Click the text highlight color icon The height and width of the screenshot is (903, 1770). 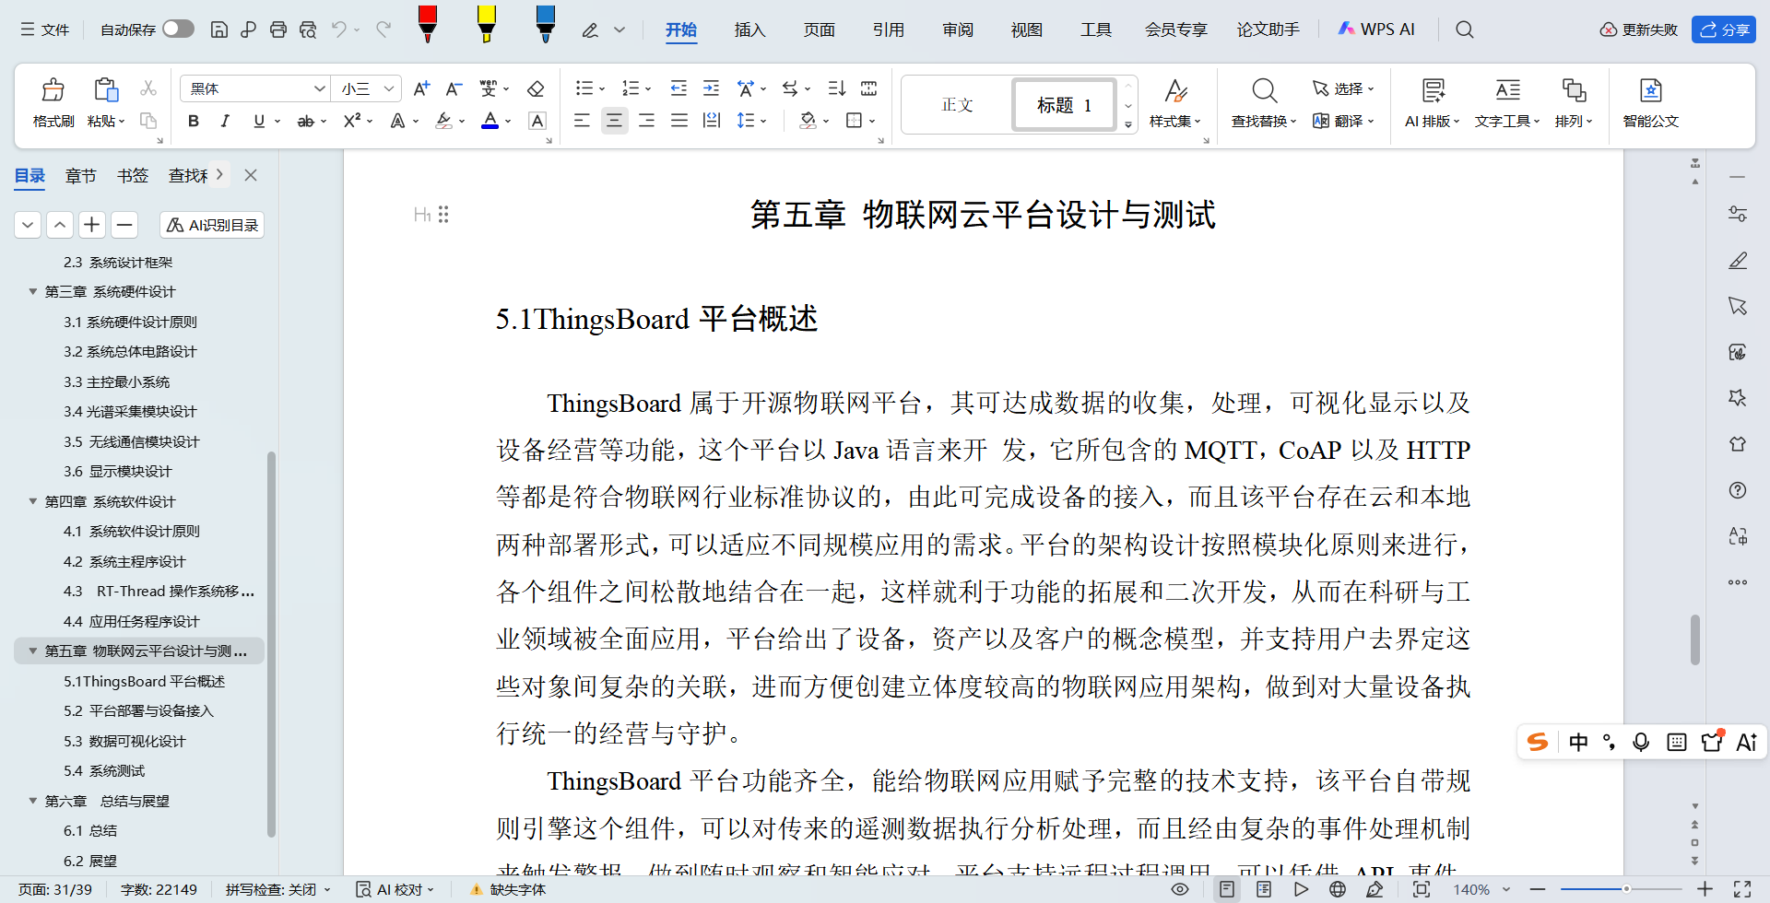click(444, 121)
